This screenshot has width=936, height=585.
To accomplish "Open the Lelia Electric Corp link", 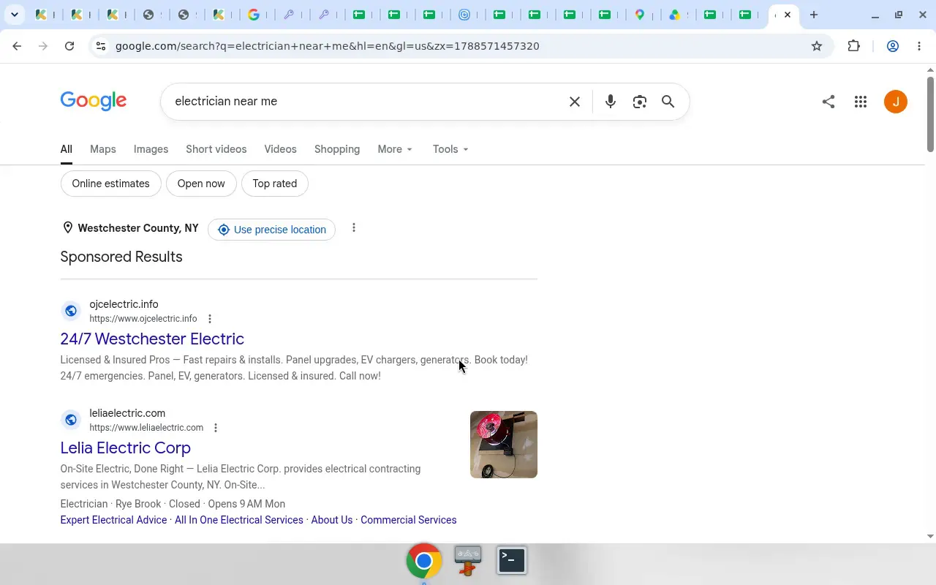I will (126, 448).
